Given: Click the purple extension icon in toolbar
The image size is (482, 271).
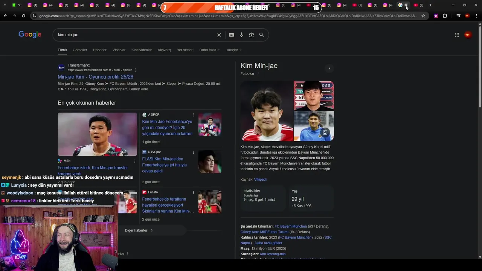Looking at the screenshot, I should point(436,16).
